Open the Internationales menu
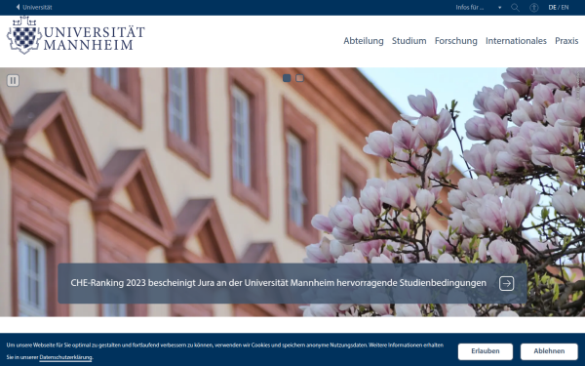This screenshot has width=585, height=366. coord(516,41)
